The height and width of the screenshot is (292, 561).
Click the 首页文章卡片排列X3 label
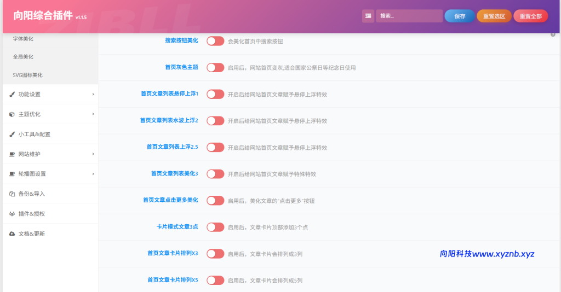tap(173, 253)
